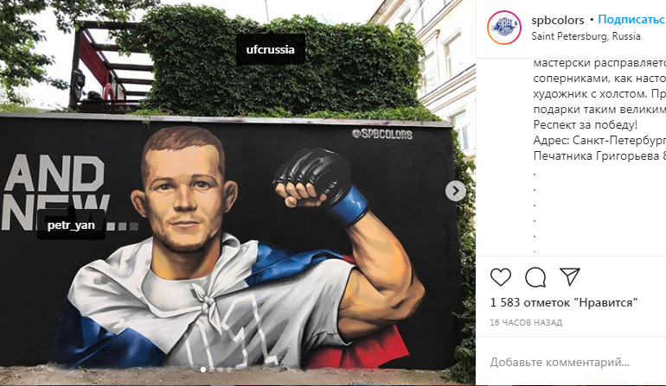Click the mural photo of the fighter

point(238,193)
